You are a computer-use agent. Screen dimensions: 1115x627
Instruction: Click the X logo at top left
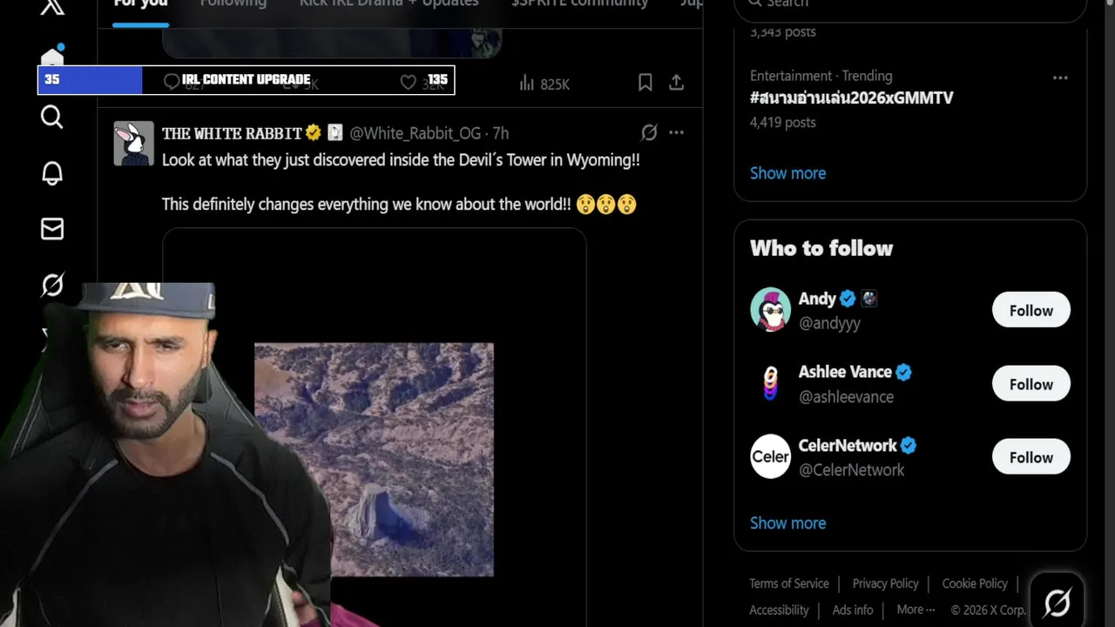pyautogui.click(x=52, y=7)
